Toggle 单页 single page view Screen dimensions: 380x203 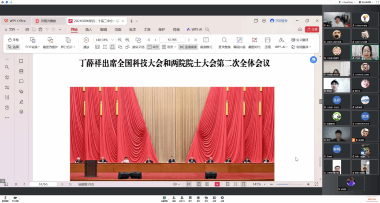tap(153, 47)
